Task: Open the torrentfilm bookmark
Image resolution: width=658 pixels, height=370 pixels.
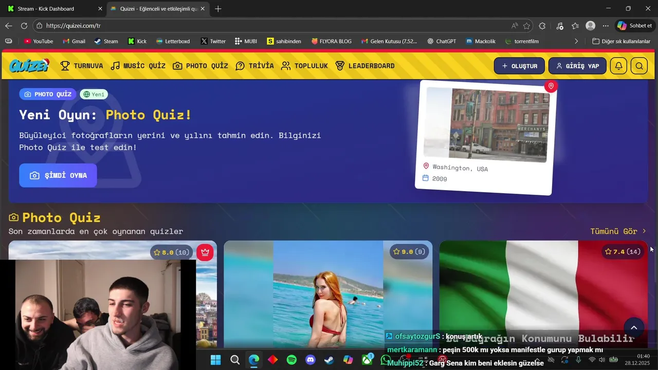Action: pyautogui.click(x=522, y=41)
